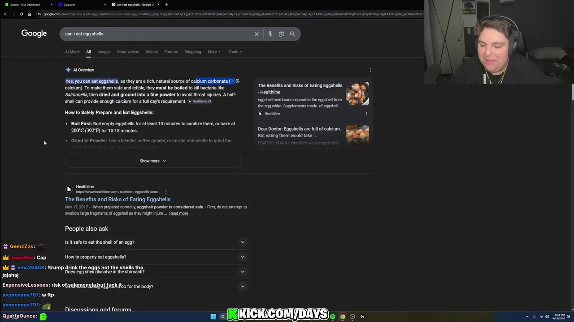Open the More search filters dropdown
The width and height of the screenshot is (574, 322).
214,52
